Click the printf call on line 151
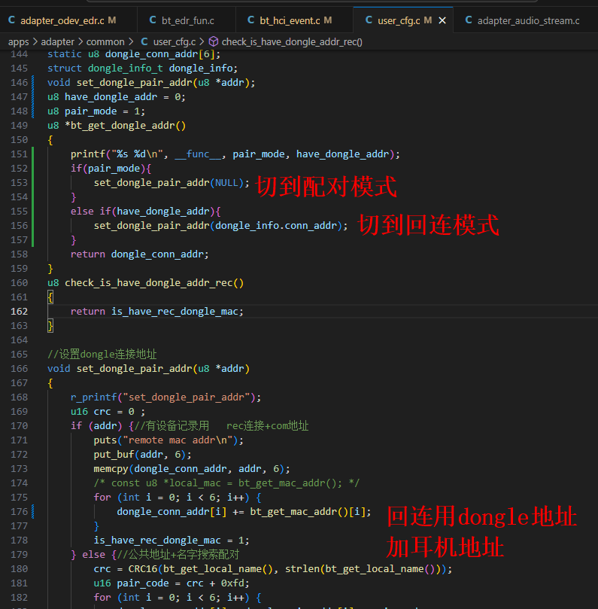Screen dimensions: 598x609 click(x=235, y=154)
